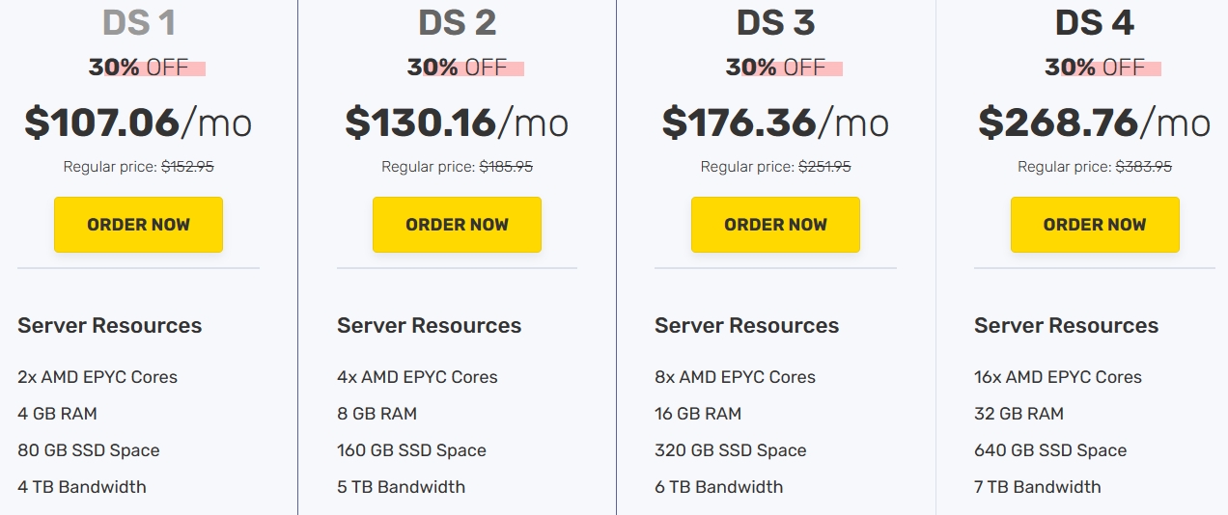
Task: Click the DS 3 plan title
Action: 775,22
